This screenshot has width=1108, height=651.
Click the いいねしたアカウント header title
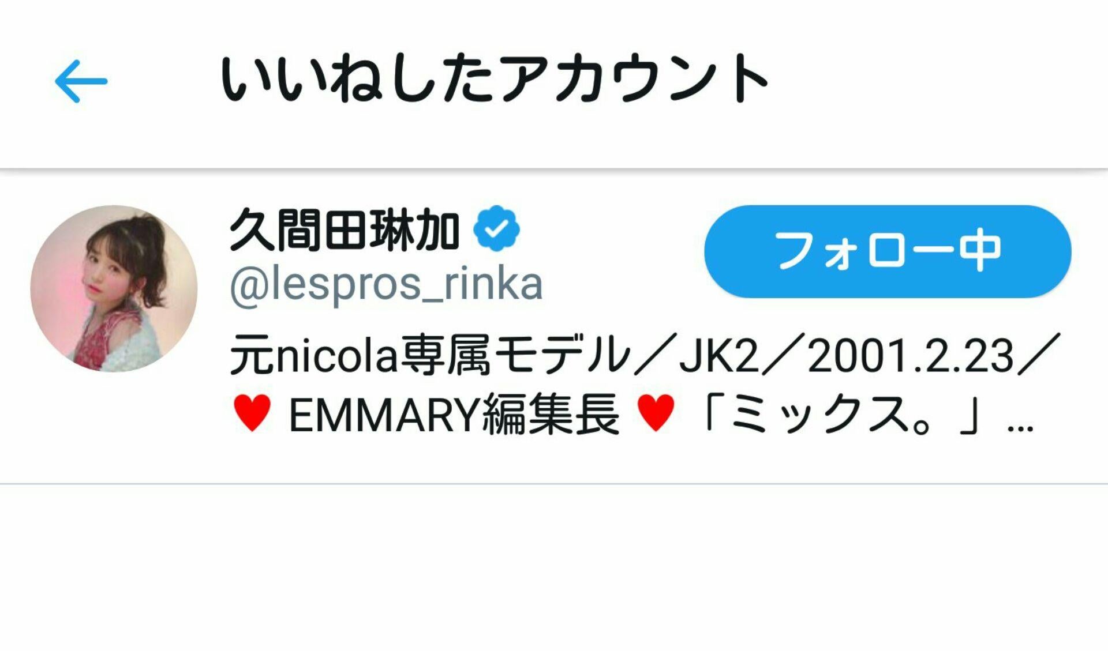point(494,79)
